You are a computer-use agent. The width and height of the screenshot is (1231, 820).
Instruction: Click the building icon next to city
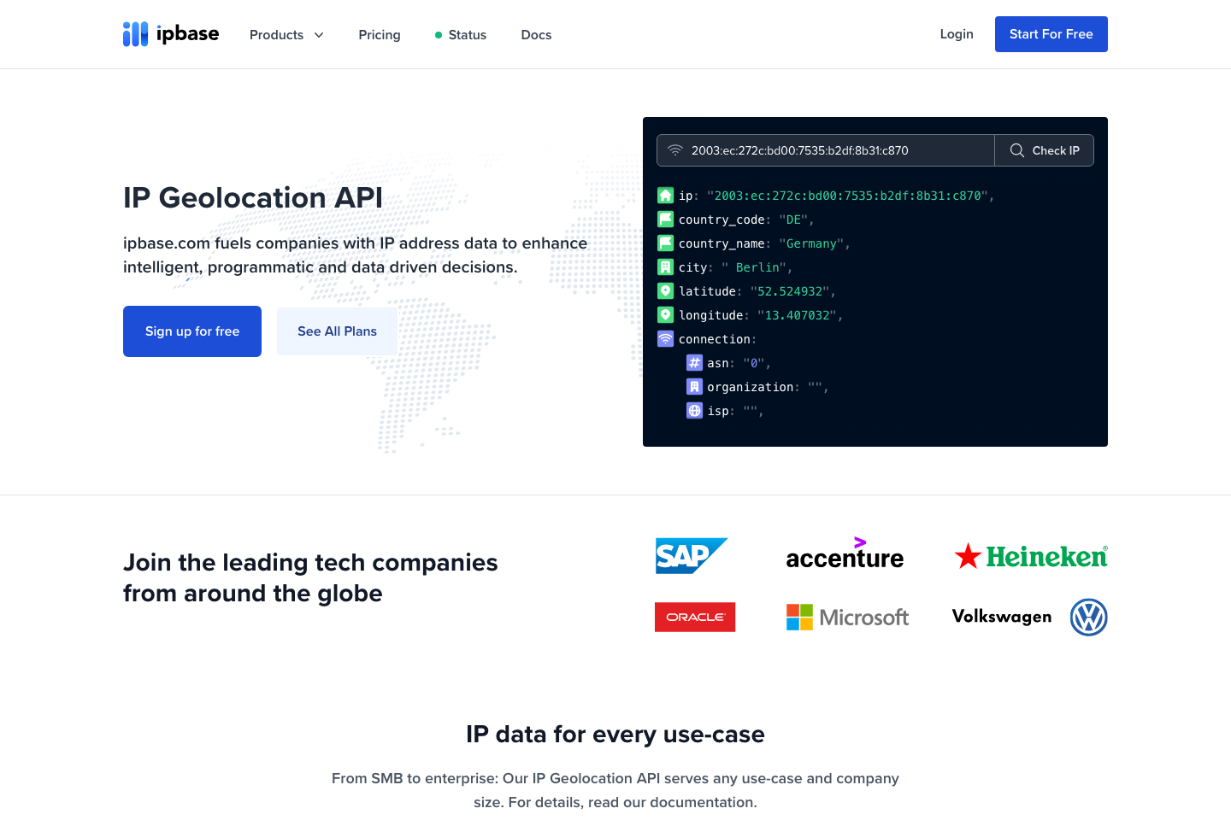pyautogui.click(x=665, y=266)
